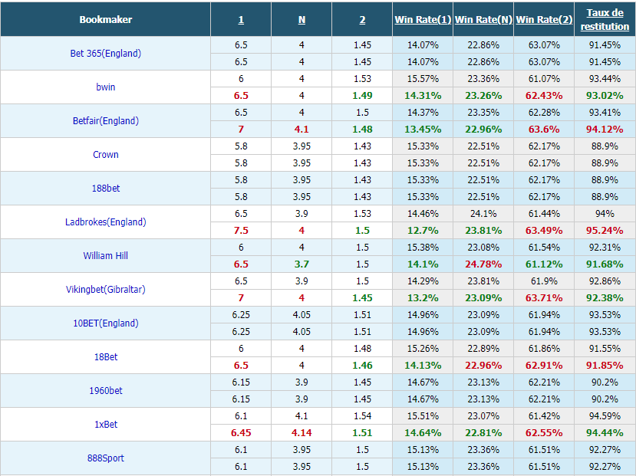Select the 61.9% Vikingbet win rate
This screenshot has height=476, width=636.
544,281
